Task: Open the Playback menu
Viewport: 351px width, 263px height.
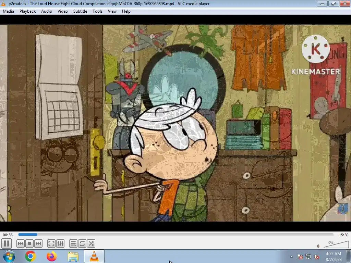Action: pos(27,11)
